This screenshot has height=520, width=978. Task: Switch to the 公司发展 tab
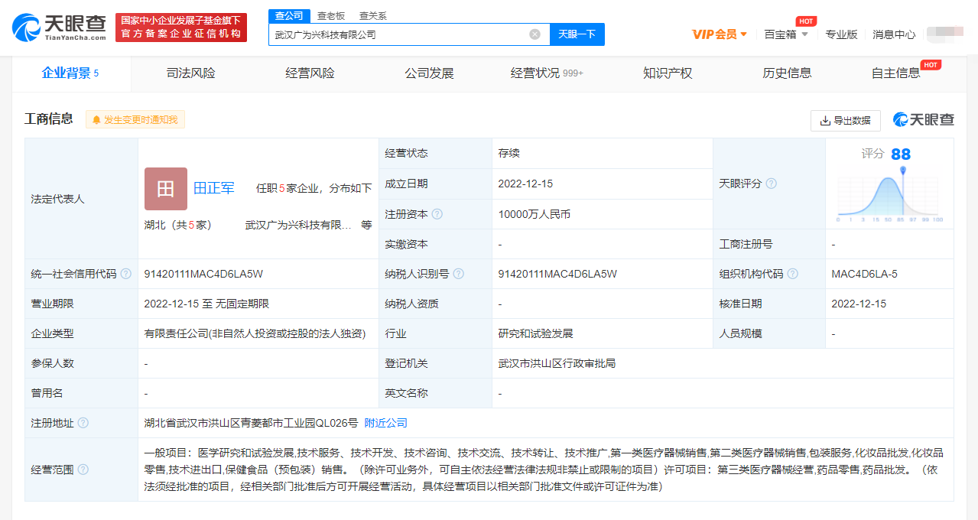click(x=430, y=73)
